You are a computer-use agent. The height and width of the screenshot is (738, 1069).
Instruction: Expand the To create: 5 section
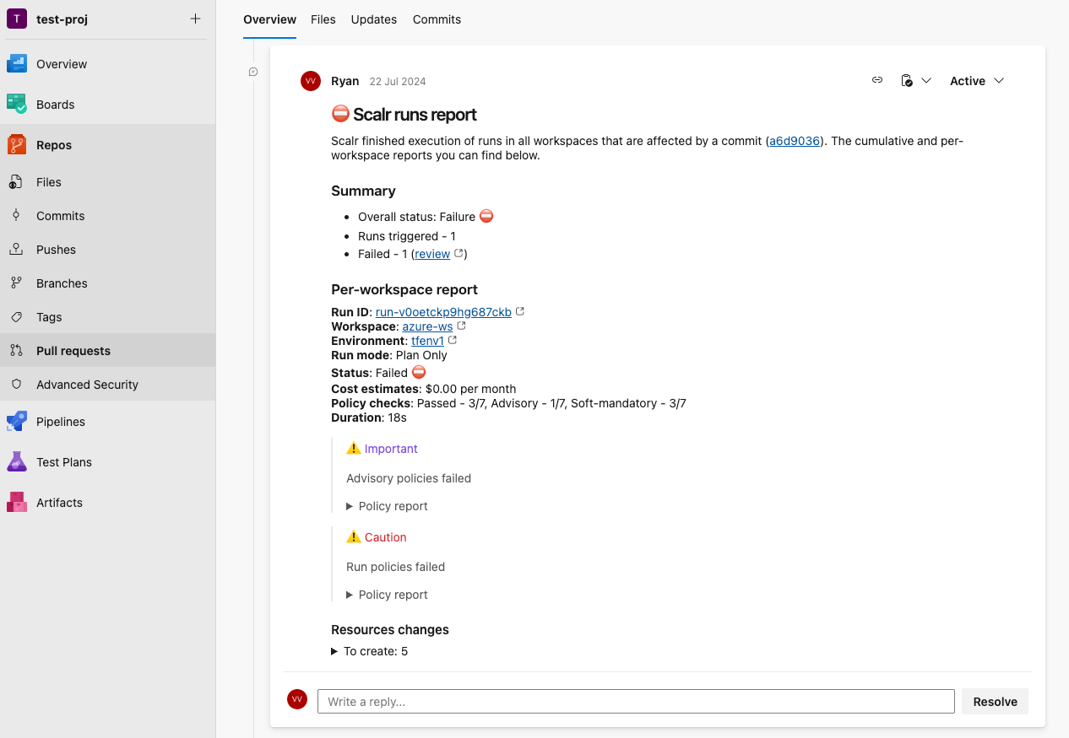[370, 651]
